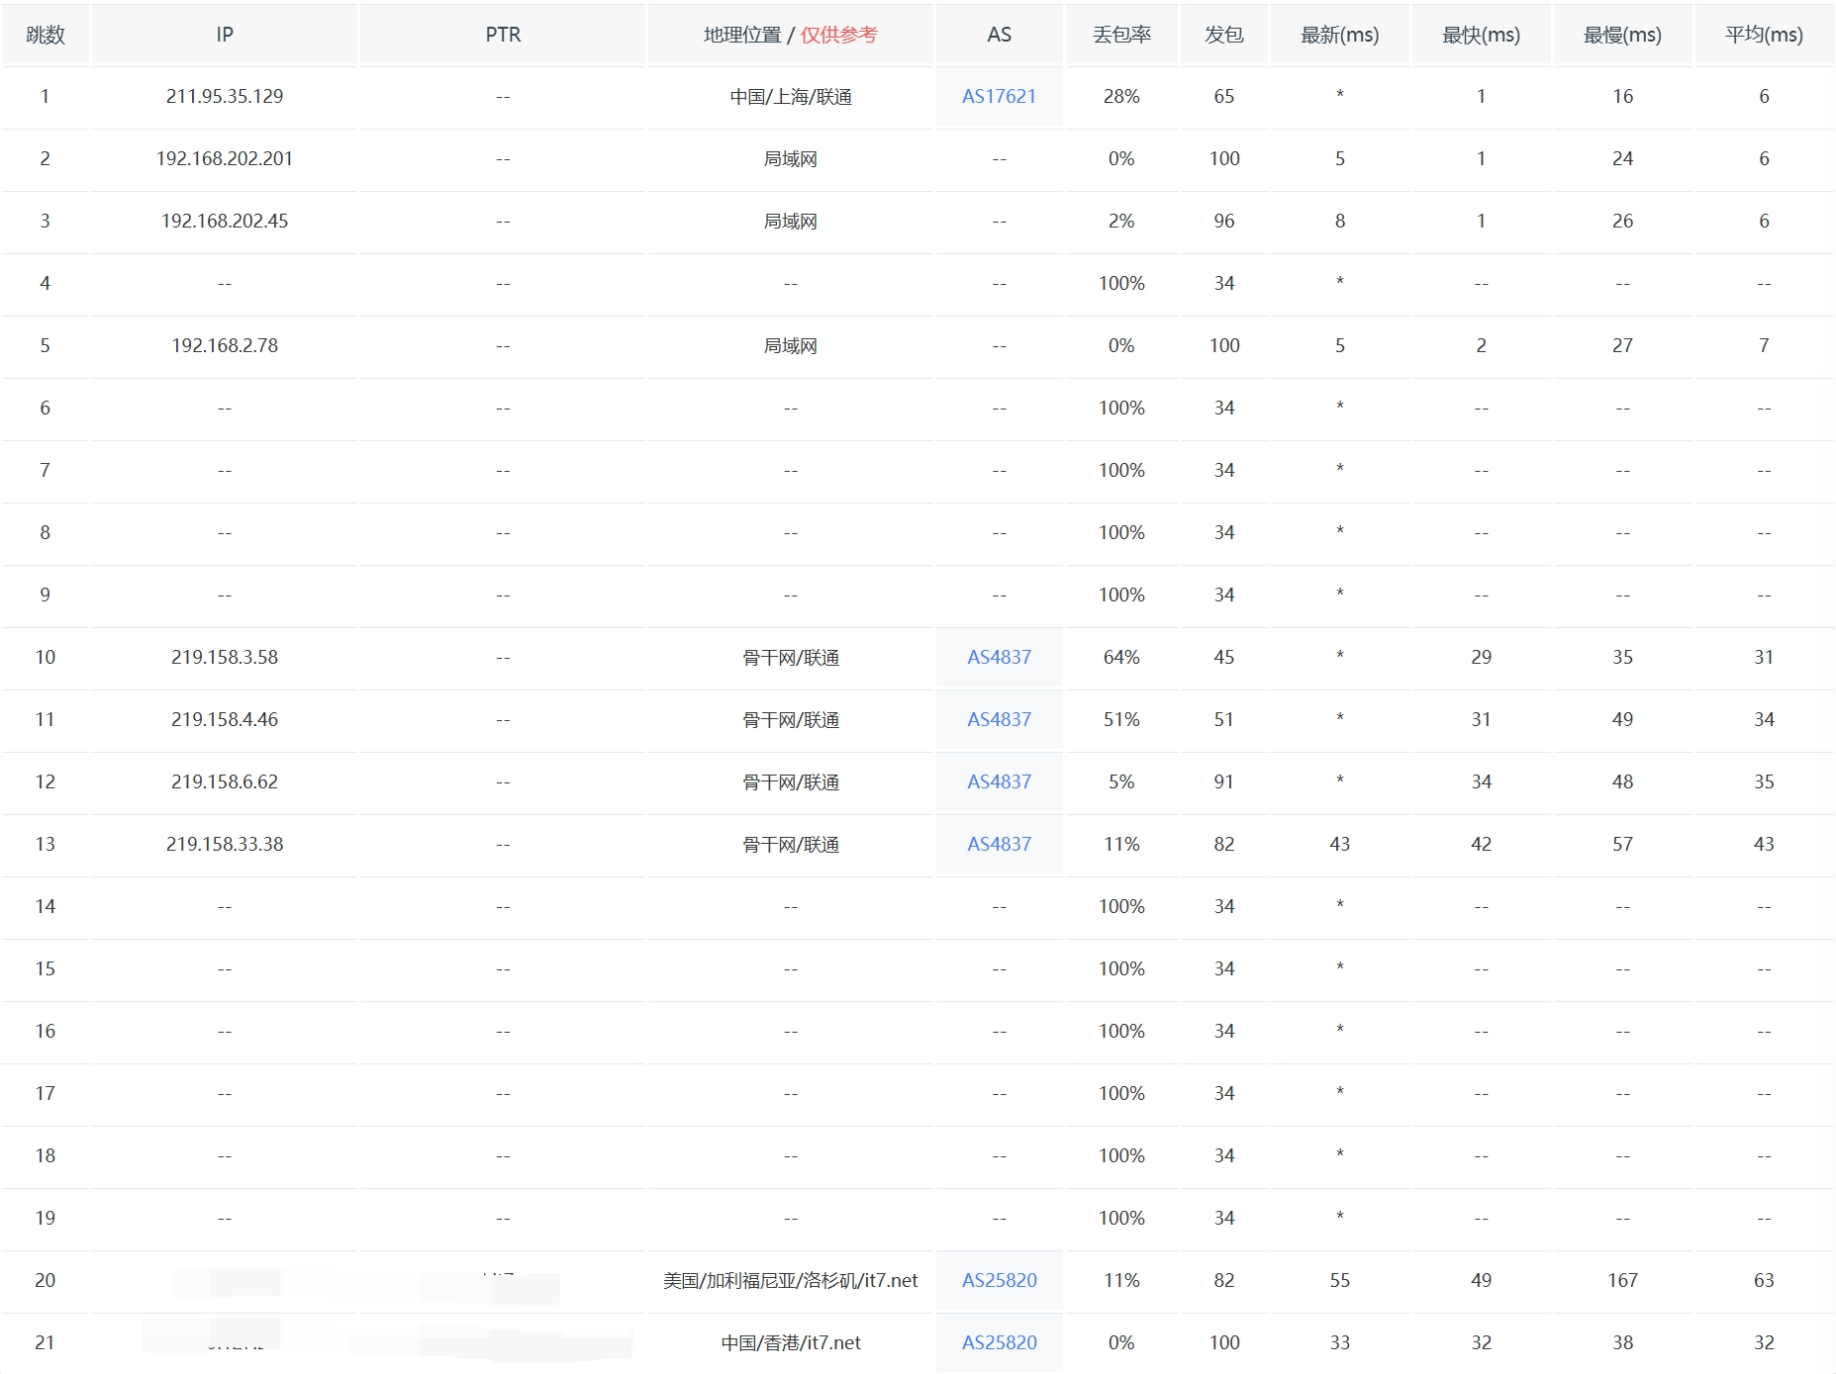The height and width of the screenshot is (1374, 1836).
Task: Click the 中国/香港/it7.net location cell
Action: click(791, 1342)
